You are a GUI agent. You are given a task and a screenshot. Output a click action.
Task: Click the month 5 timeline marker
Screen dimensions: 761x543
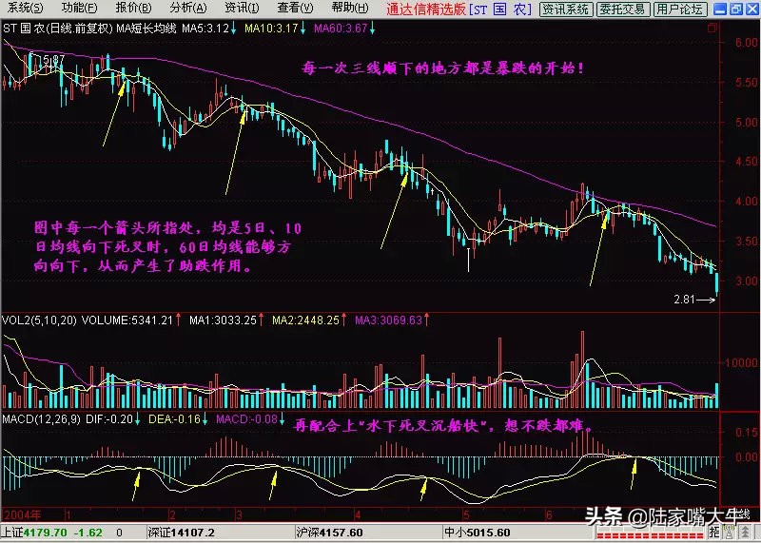tap(466, 514)
